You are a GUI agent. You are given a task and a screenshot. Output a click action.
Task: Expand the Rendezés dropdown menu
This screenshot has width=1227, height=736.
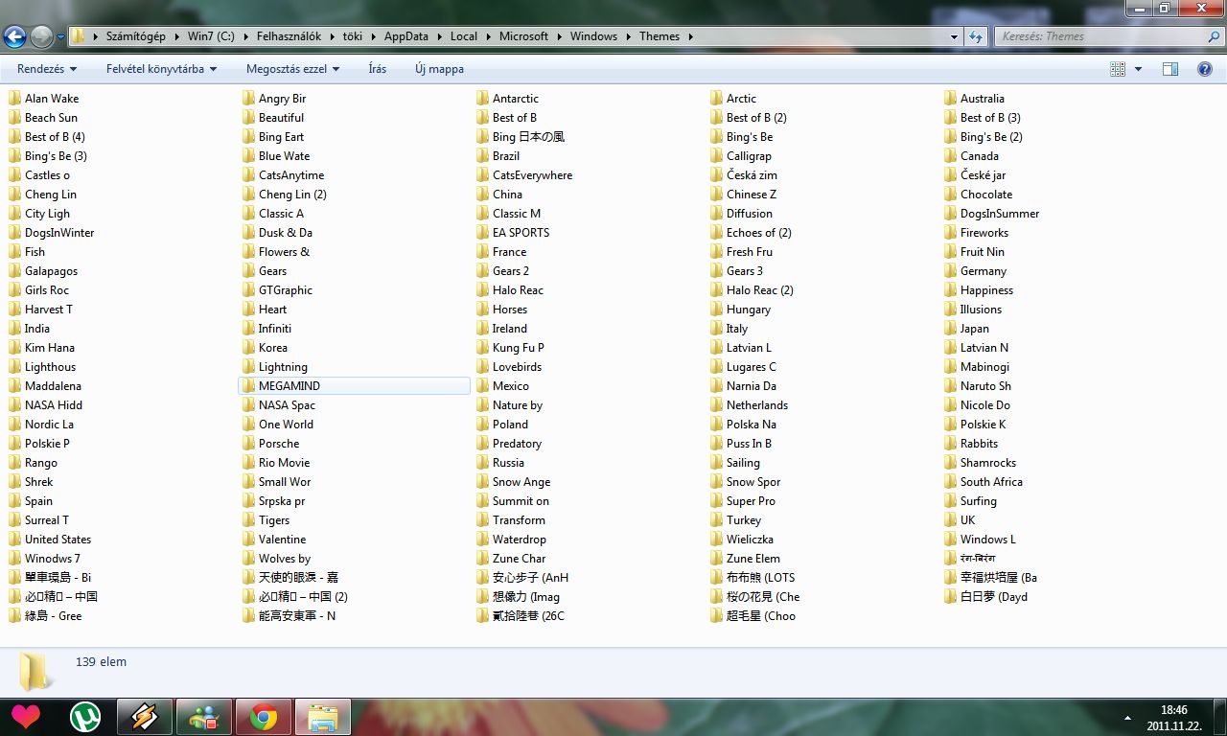[47, 69]
